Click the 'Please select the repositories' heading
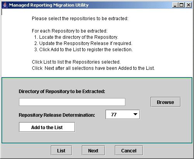 [x=80, y=19]
